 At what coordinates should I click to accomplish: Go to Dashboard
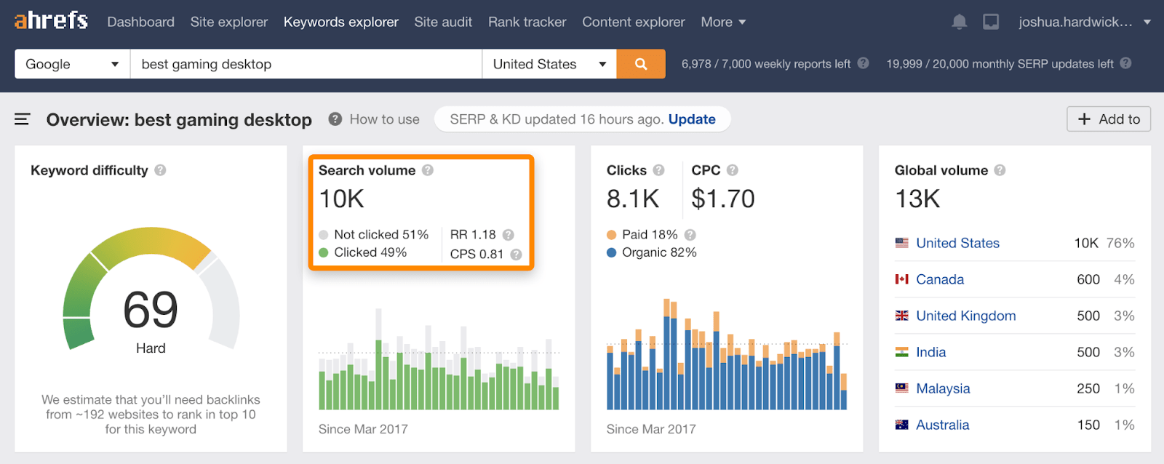click(x=140, y=22)
